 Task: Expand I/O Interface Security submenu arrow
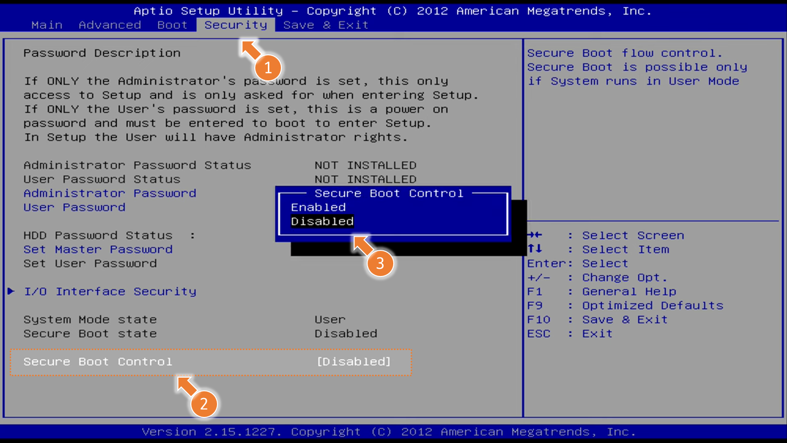coord(11,291)
